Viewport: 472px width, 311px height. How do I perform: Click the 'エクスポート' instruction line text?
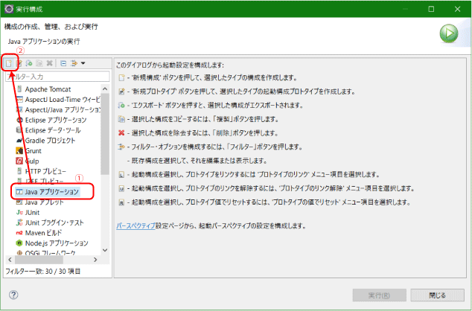tap(215, 105)
